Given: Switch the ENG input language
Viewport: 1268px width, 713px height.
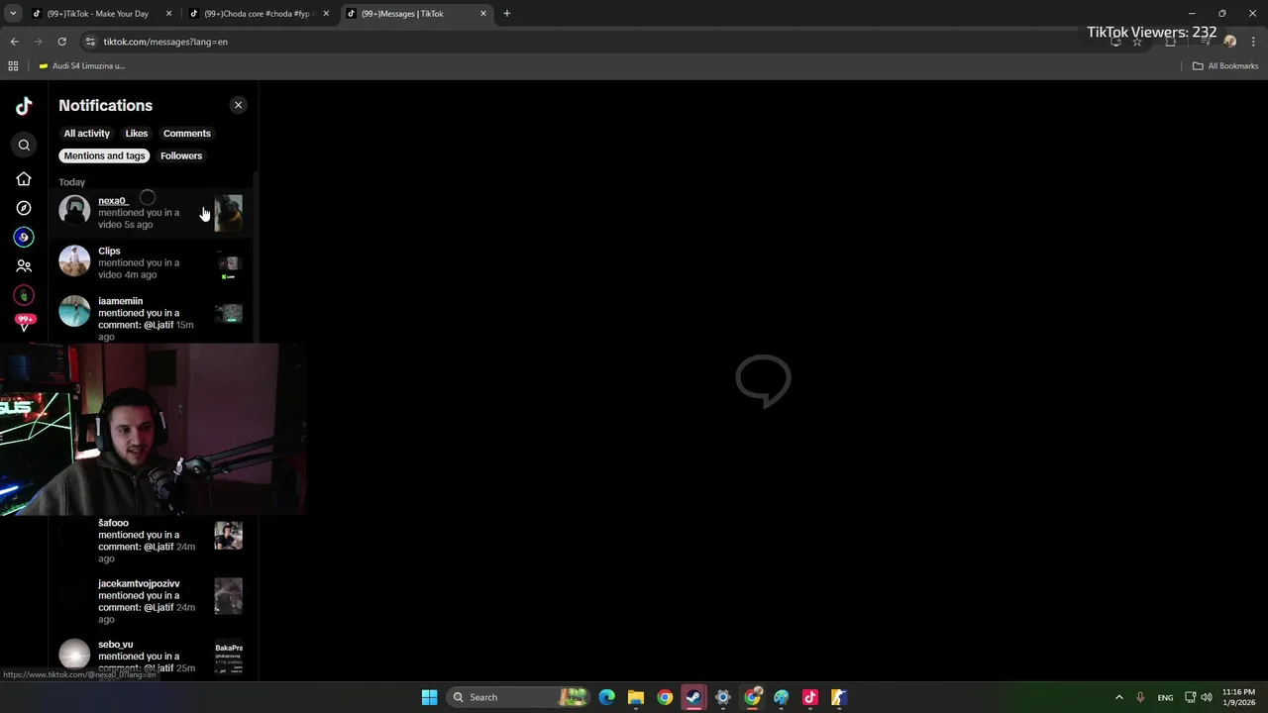Looking at the screenshot, I should [1165, 697].
